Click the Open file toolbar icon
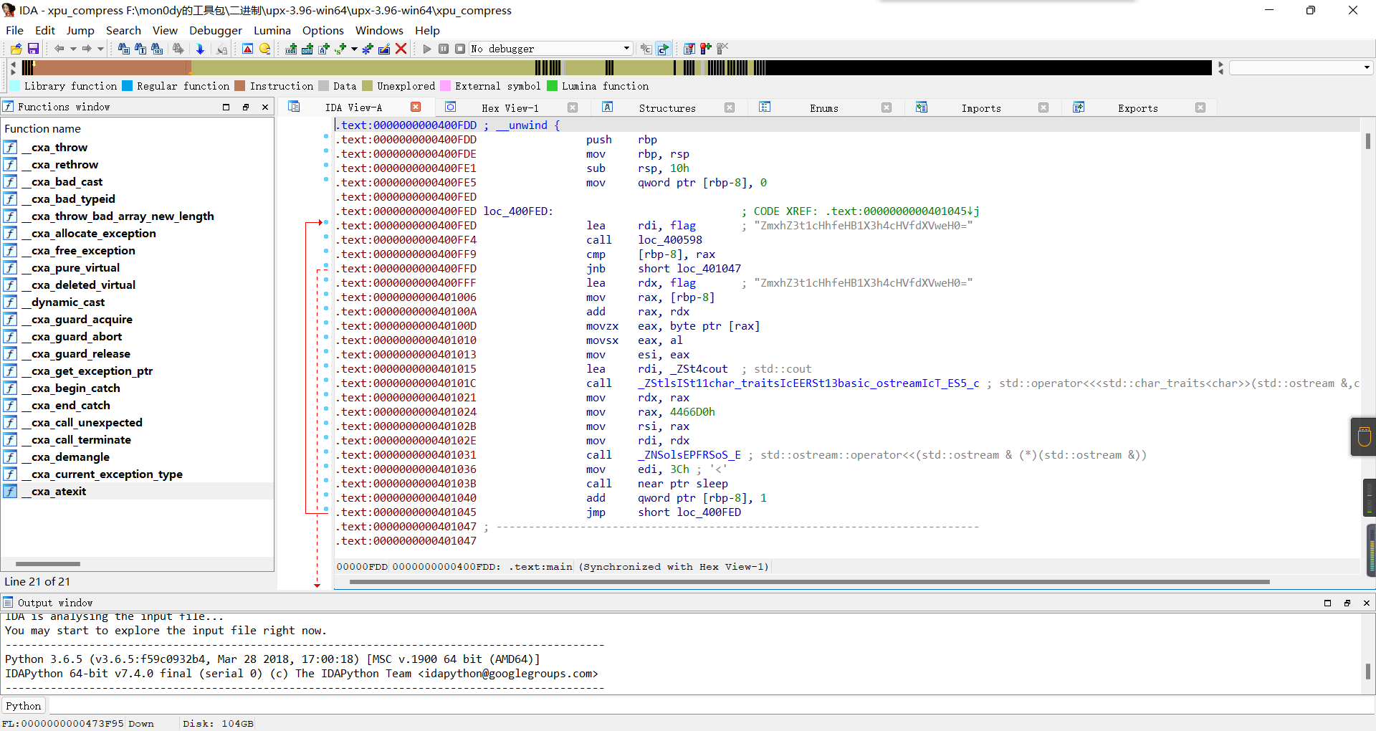The height and width of the screenshot is (731, 1376). click(x=16, y=49)
